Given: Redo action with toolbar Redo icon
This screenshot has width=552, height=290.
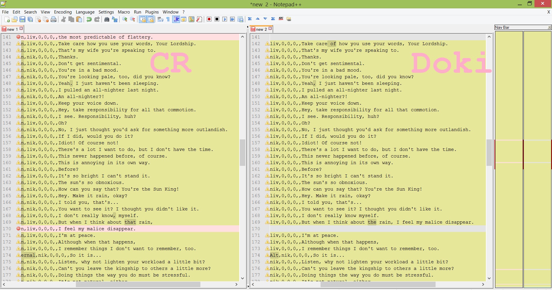Looking at the screenshot, I should pyautogui.click(x=97, y=19).
